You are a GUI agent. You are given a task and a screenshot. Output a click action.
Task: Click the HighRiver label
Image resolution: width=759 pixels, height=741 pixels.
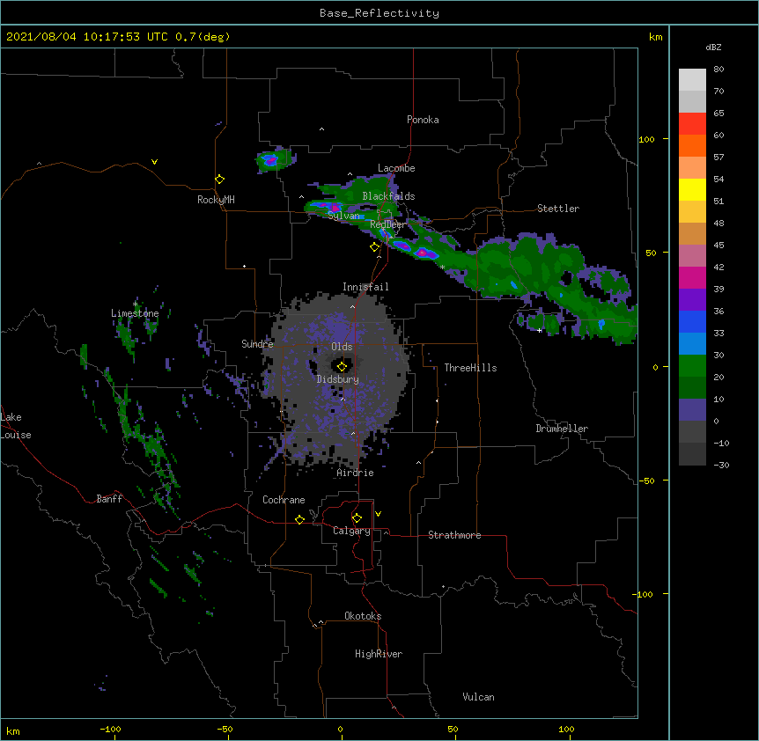378,654
